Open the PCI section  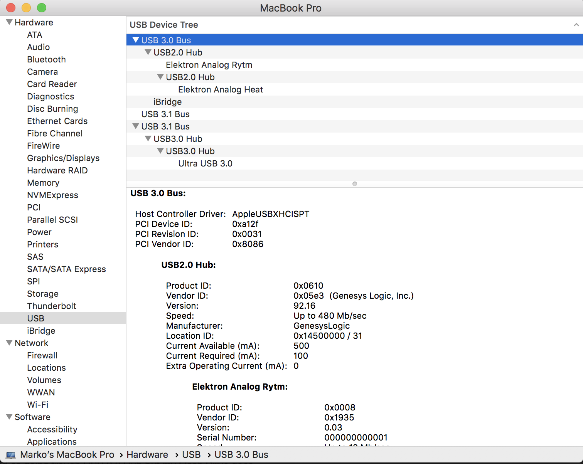pos(34,207)
